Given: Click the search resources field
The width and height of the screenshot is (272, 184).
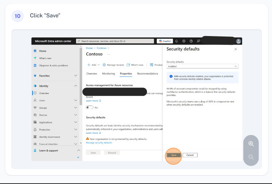Looking at the screenshot, I should pos(115,41).
